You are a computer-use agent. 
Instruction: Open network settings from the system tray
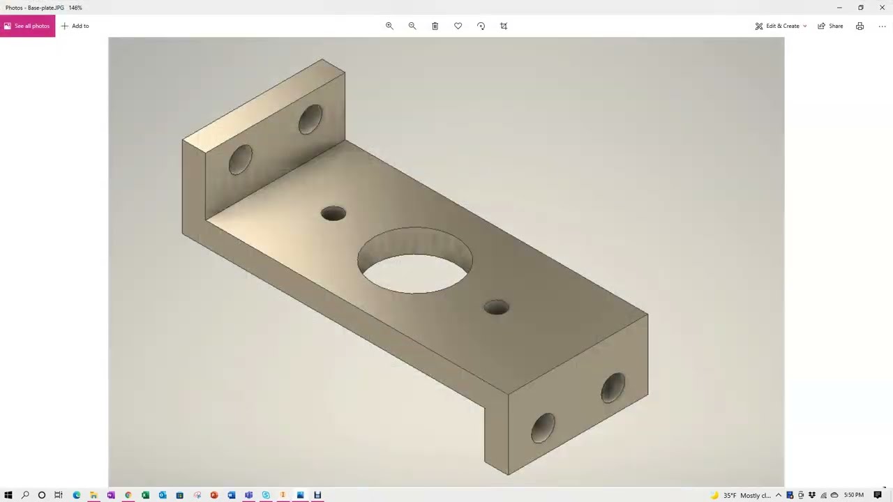coord(823,495)
